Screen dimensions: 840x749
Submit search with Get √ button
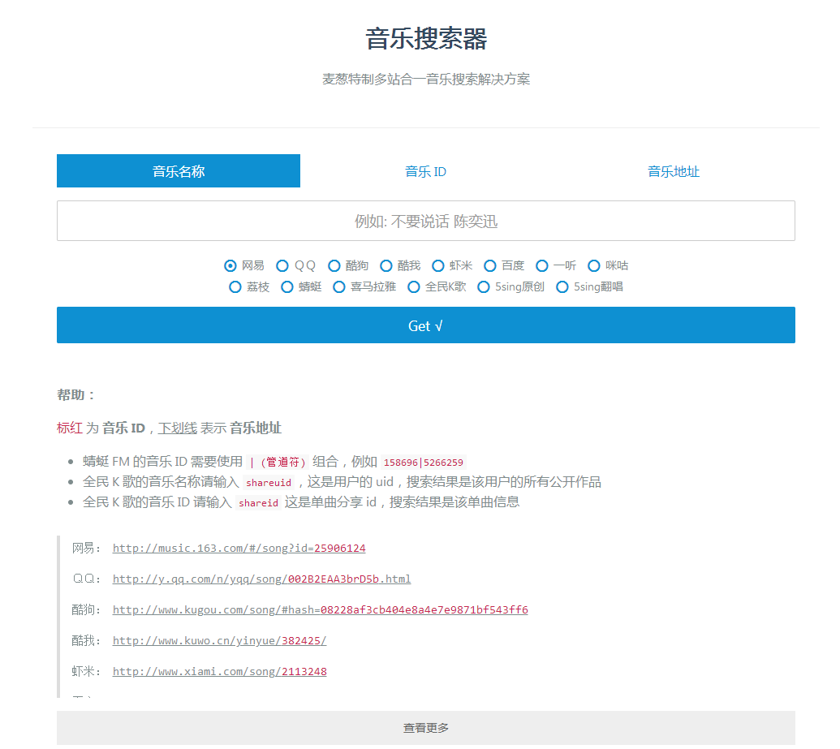426,325
